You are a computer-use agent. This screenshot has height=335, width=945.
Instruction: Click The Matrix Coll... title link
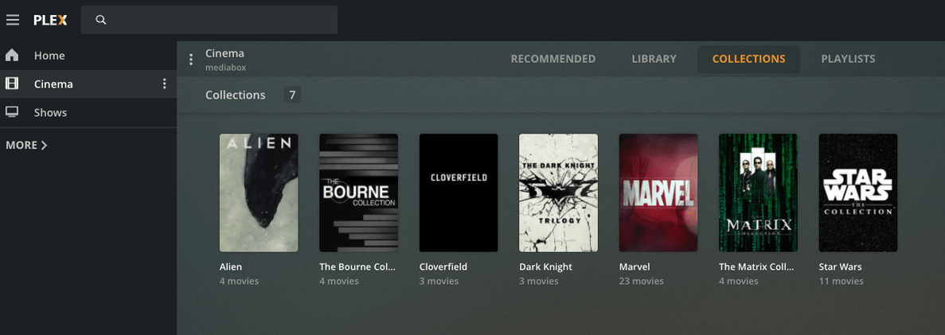coord(757,267)
